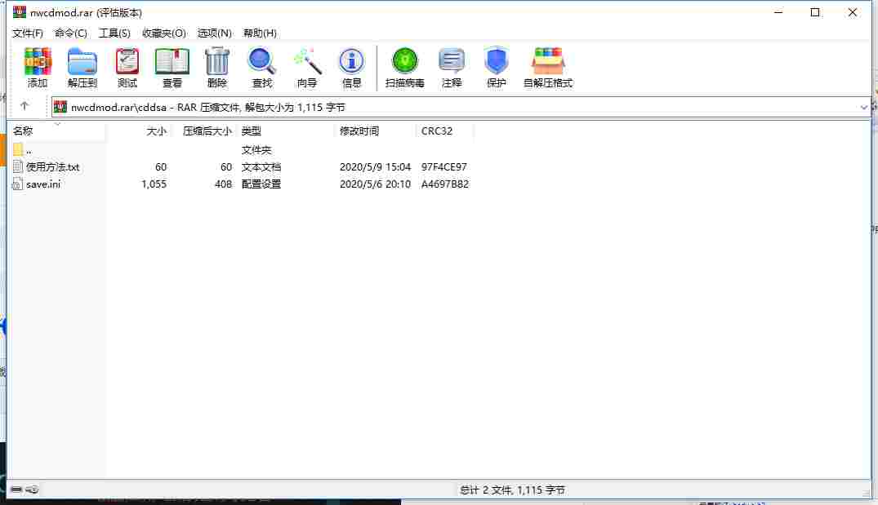Click 自解压格式 (SFX) toolbar icon

click(548, 61)
